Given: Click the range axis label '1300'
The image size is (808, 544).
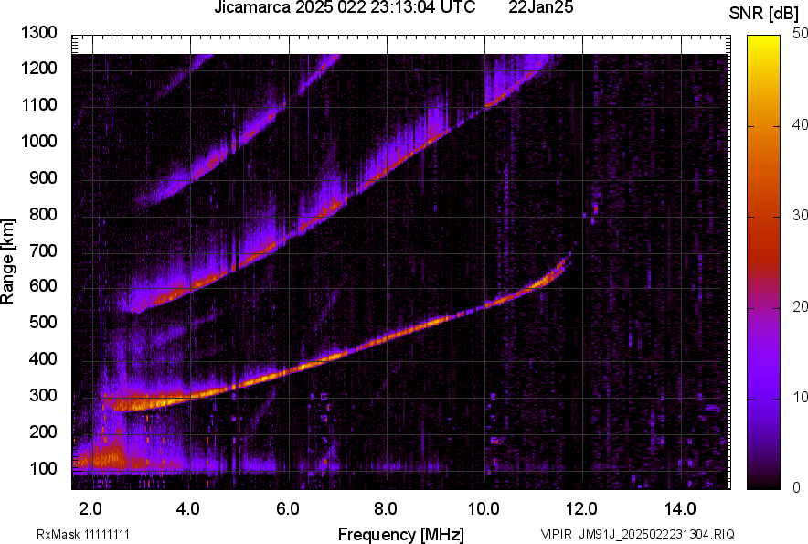Looking at the screenshot, I should coord(39,33).
